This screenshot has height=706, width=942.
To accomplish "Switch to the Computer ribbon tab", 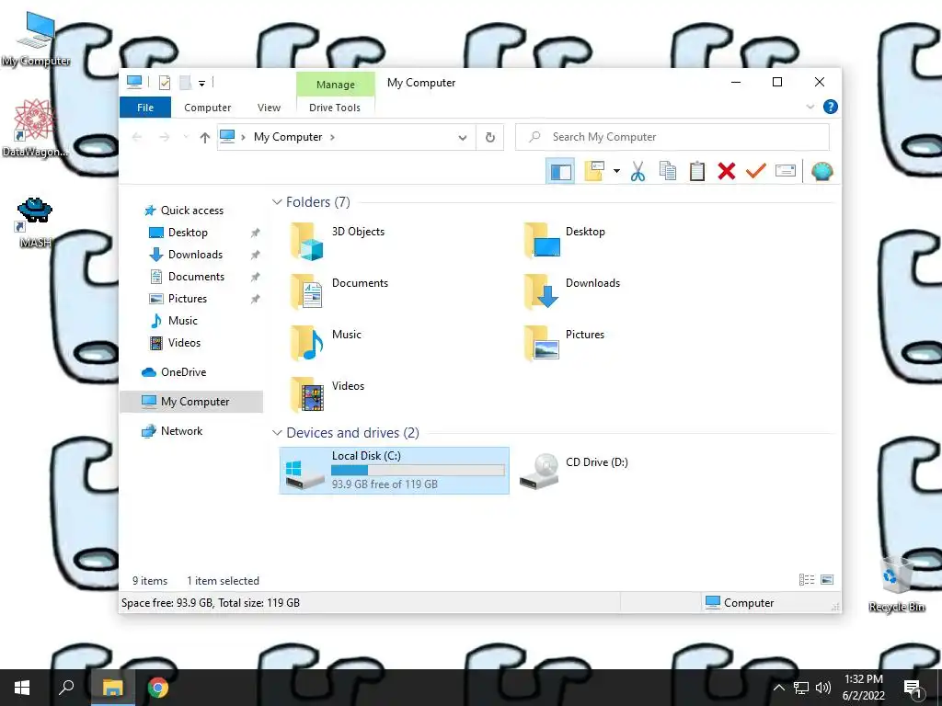I will pyautogui.click(x=207, y=108).
